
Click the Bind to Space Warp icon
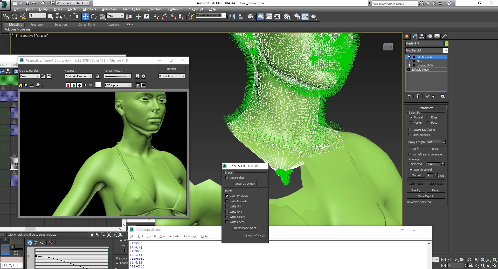[23, 17]
